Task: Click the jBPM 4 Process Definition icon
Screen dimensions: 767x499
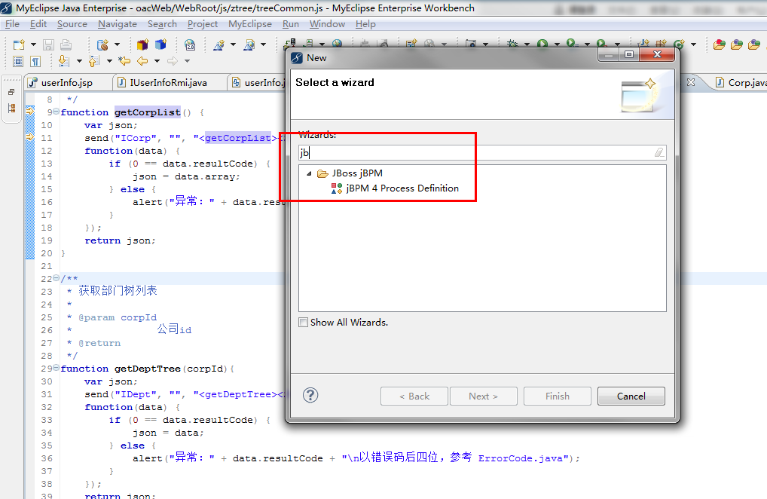Action: [337, 188]
